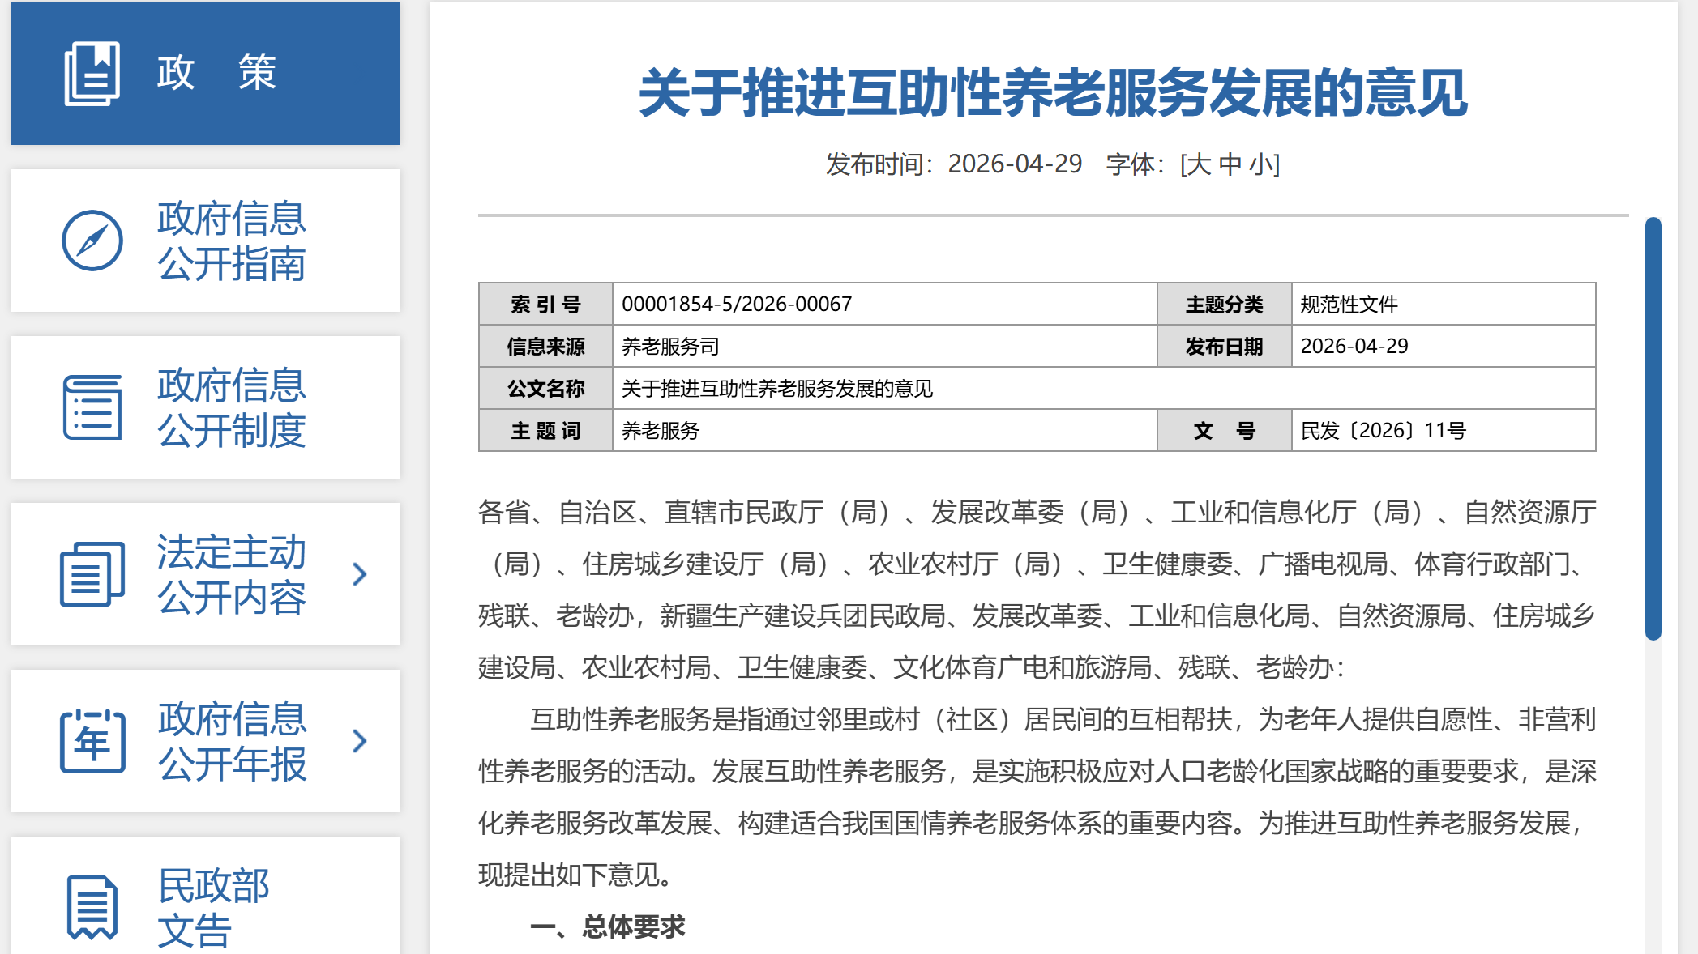This screenshot has width=1698, height=954.
Task: Click the 法定主动公开内容 link text
Action: [232, 574]
